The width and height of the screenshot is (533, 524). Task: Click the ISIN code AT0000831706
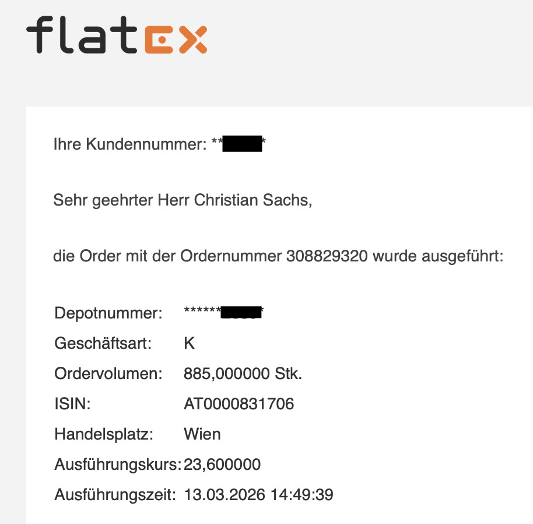pyautogui.click(x=239, y=403)
